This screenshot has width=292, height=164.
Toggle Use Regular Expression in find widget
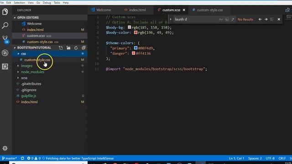coord(233,19)
